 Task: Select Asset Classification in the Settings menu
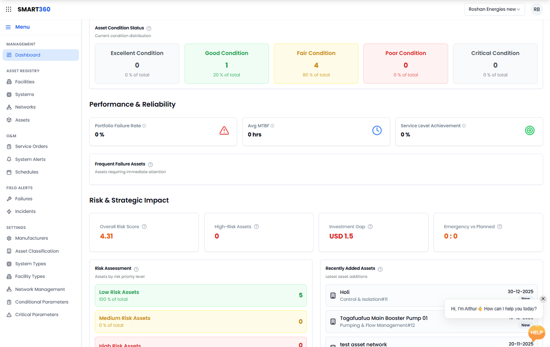37,251
